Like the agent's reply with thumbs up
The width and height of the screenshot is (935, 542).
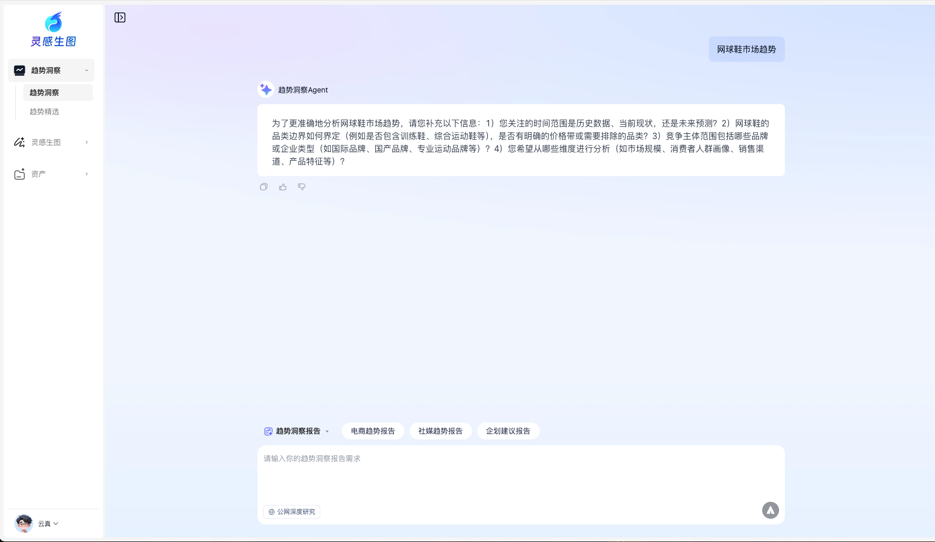[x=283, y=187]
